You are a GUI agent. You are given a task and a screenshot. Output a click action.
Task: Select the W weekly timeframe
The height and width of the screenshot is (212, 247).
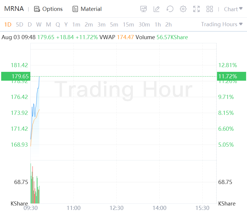tap(39, 24)
